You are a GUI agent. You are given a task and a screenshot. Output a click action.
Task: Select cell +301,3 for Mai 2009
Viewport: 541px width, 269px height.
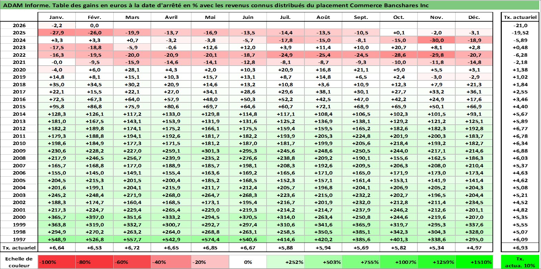(x=210, y=151)
